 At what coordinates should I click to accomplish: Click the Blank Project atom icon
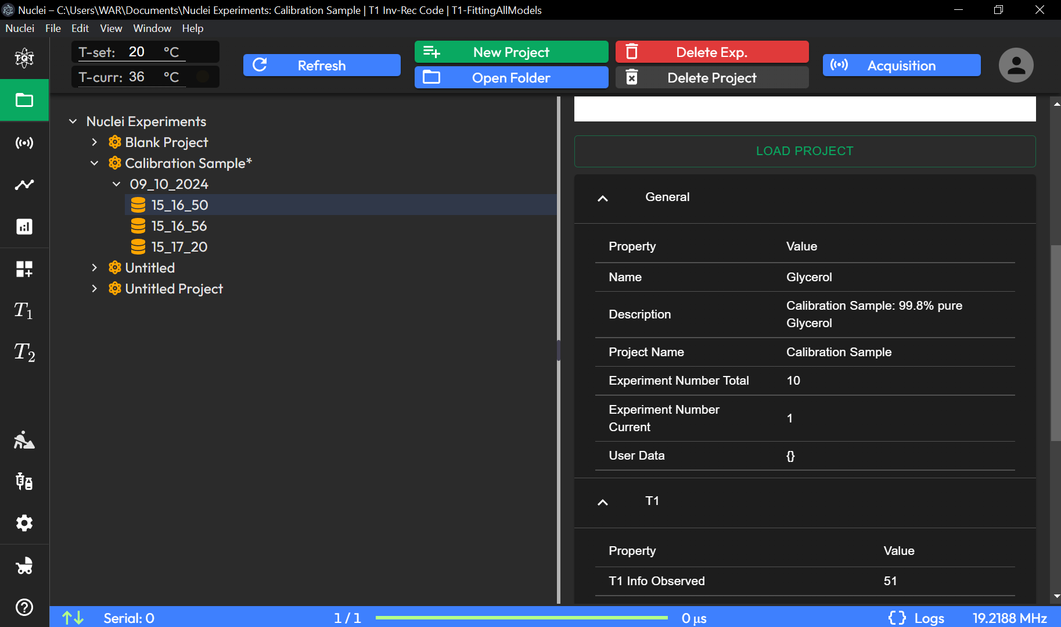click(115, 142)
